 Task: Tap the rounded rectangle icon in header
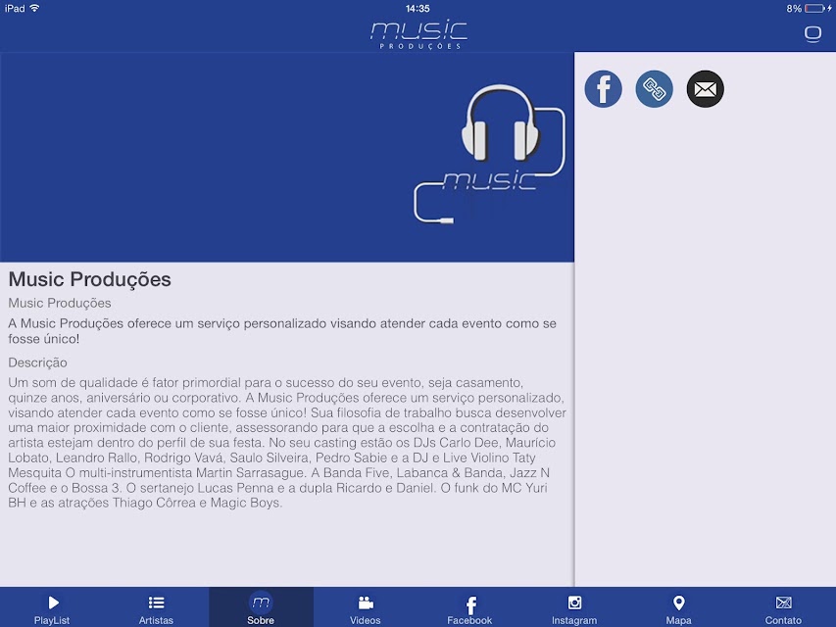(812, 34)
